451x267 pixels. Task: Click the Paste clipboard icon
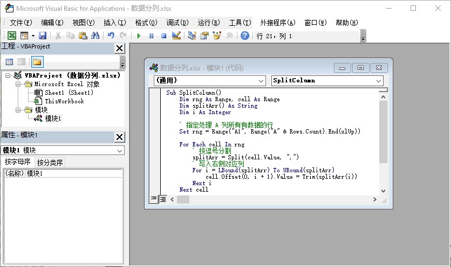click(x=83, y=36)
